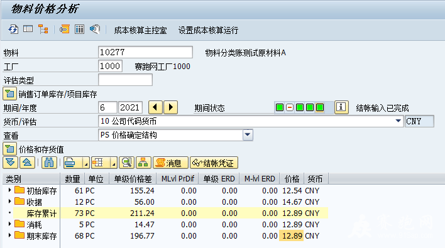This screenshot has width=445, height=248.
Task: Click the magnifier details icon in the table toolbar
Action: coord(126,163)
